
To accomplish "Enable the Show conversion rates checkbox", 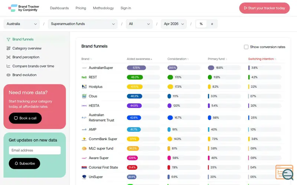I will [x=246, y=47].
